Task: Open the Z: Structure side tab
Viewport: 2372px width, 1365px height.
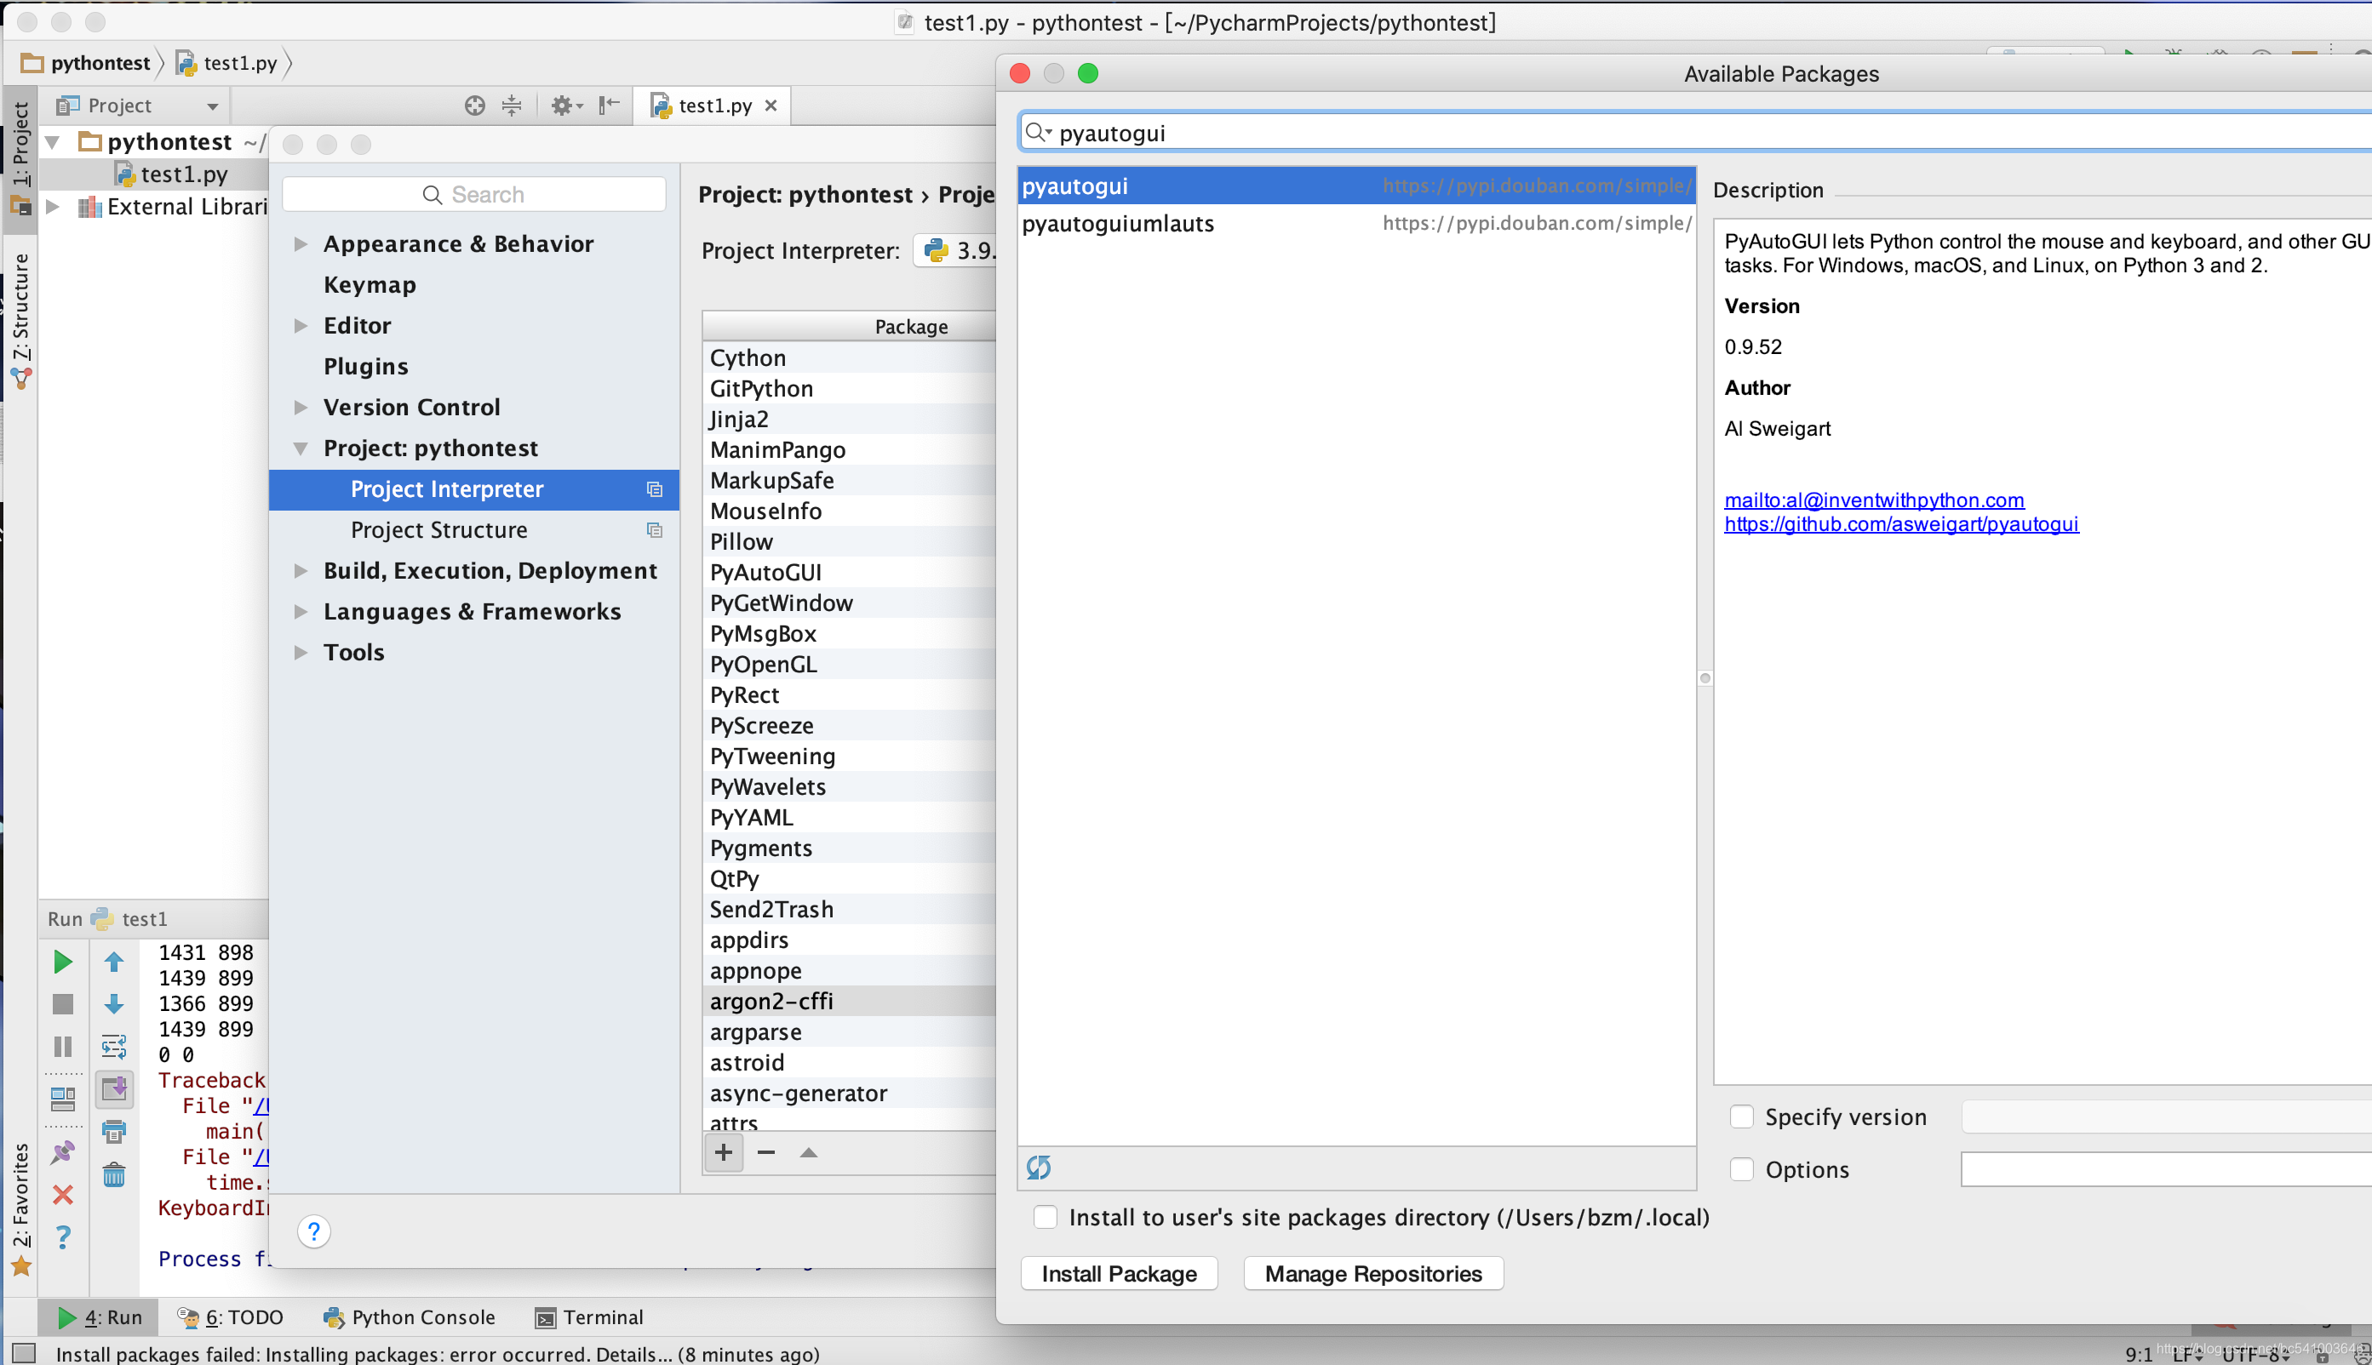Action: click(x=20, y=319)
